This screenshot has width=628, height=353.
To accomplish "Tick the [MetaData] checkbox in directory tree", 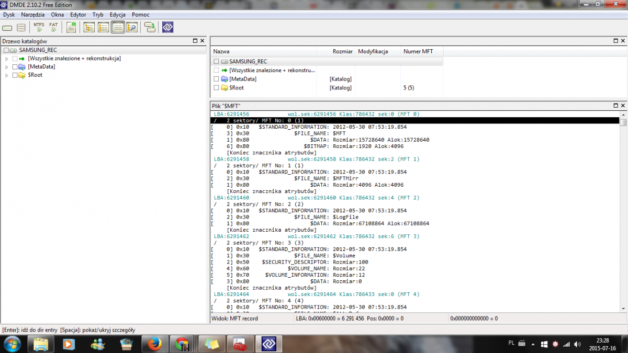I will tap(15, 67).
